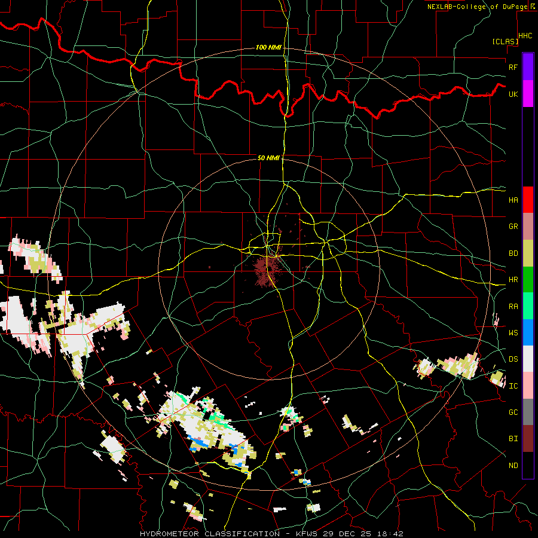538x538 pixels.
Task: Click the HA legend label
Action: click(513, 200)
